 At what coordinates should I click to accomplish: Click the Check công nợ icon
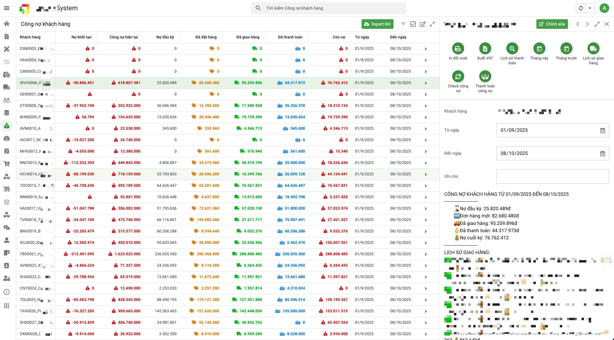(458, 77)
